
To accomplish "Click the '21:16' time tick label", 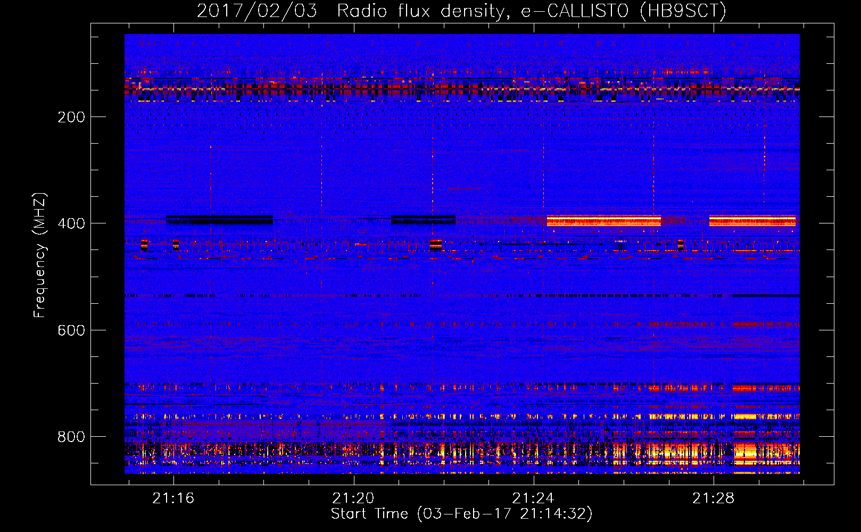I will point(173,498).
